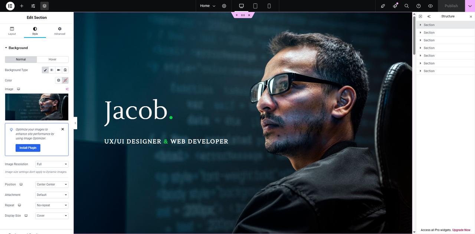The width and height of the screenshot is (475, 234).
Task: Toggle expand all icon in Structure panel
Action: point(420,16)
